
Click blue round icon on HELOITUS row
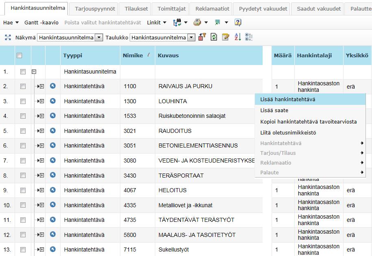pos(53,190)
